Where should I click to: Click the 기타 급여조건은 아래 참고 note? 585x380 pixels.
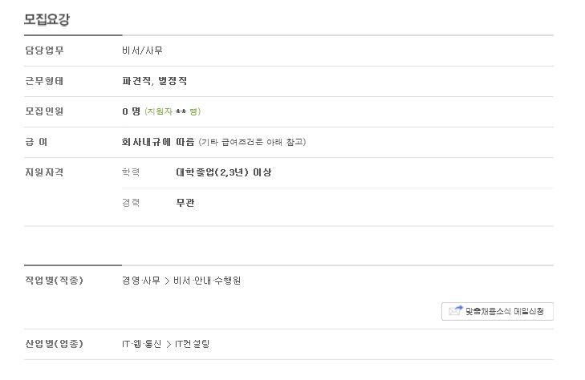pos(252,142)
